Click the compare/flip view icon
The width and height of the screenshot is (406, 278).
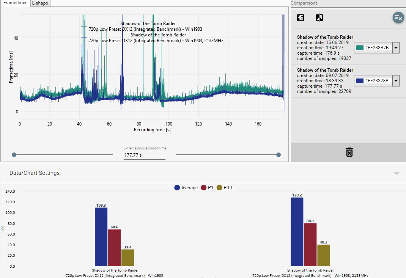click(319, 17)
